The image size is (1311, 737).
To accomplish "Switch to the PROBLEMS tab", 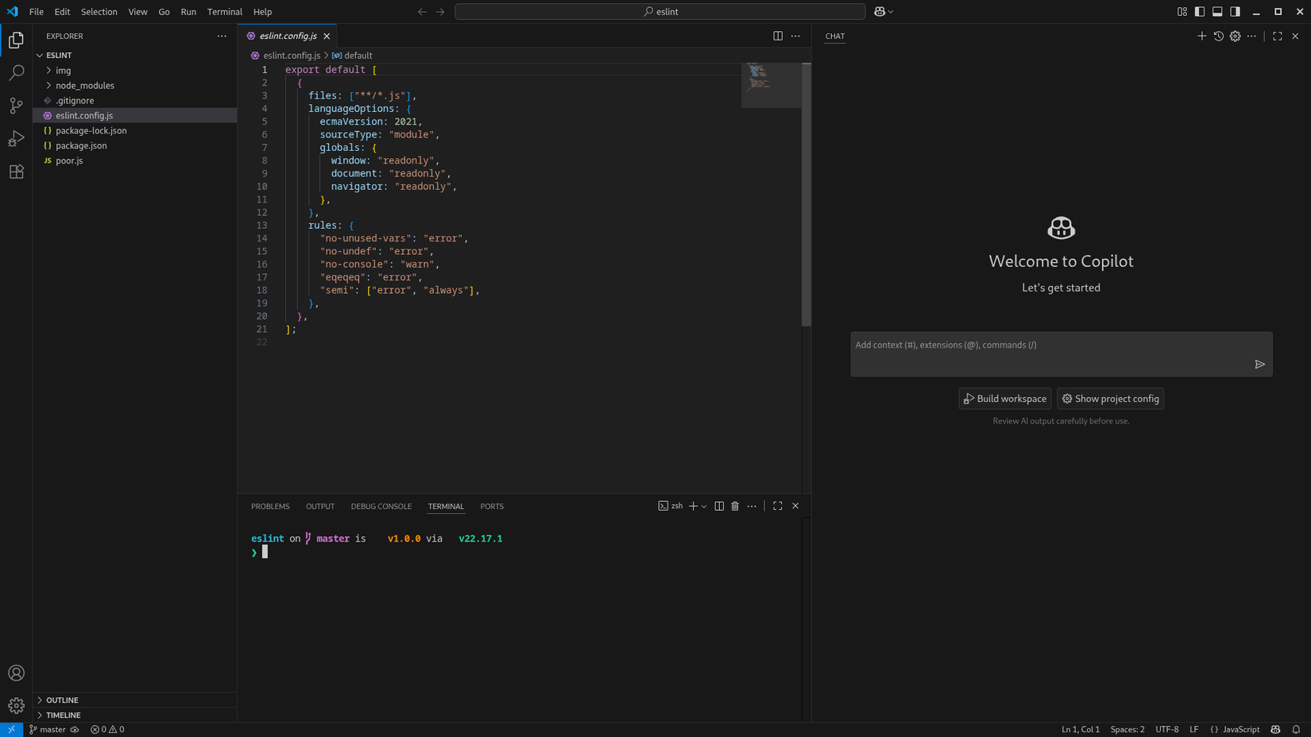I will click(x=270, y=506).
